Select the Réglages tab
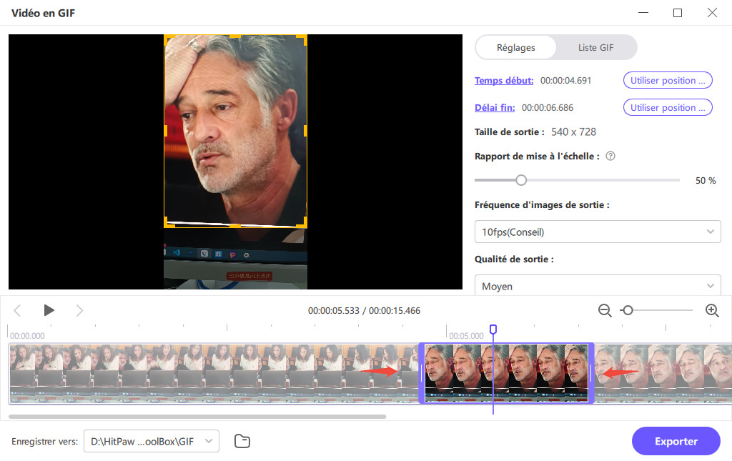 (x=515, y=47)
